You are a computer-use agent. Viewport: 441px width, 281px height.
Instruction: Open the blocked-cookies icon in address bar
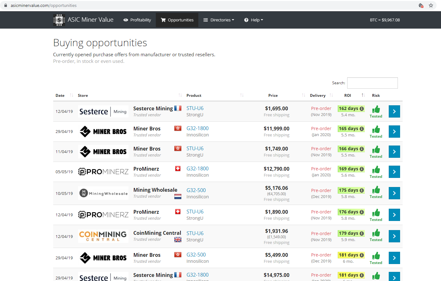click(421, 5)
